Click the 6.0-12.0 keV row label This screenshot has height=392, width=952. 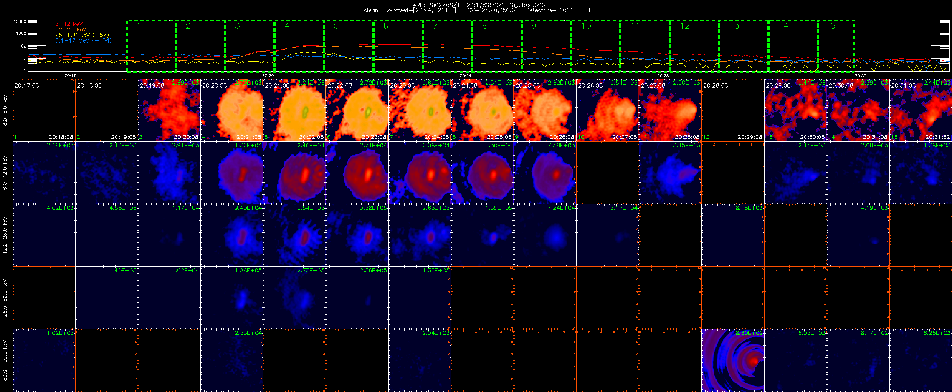(x=5, y=173)
